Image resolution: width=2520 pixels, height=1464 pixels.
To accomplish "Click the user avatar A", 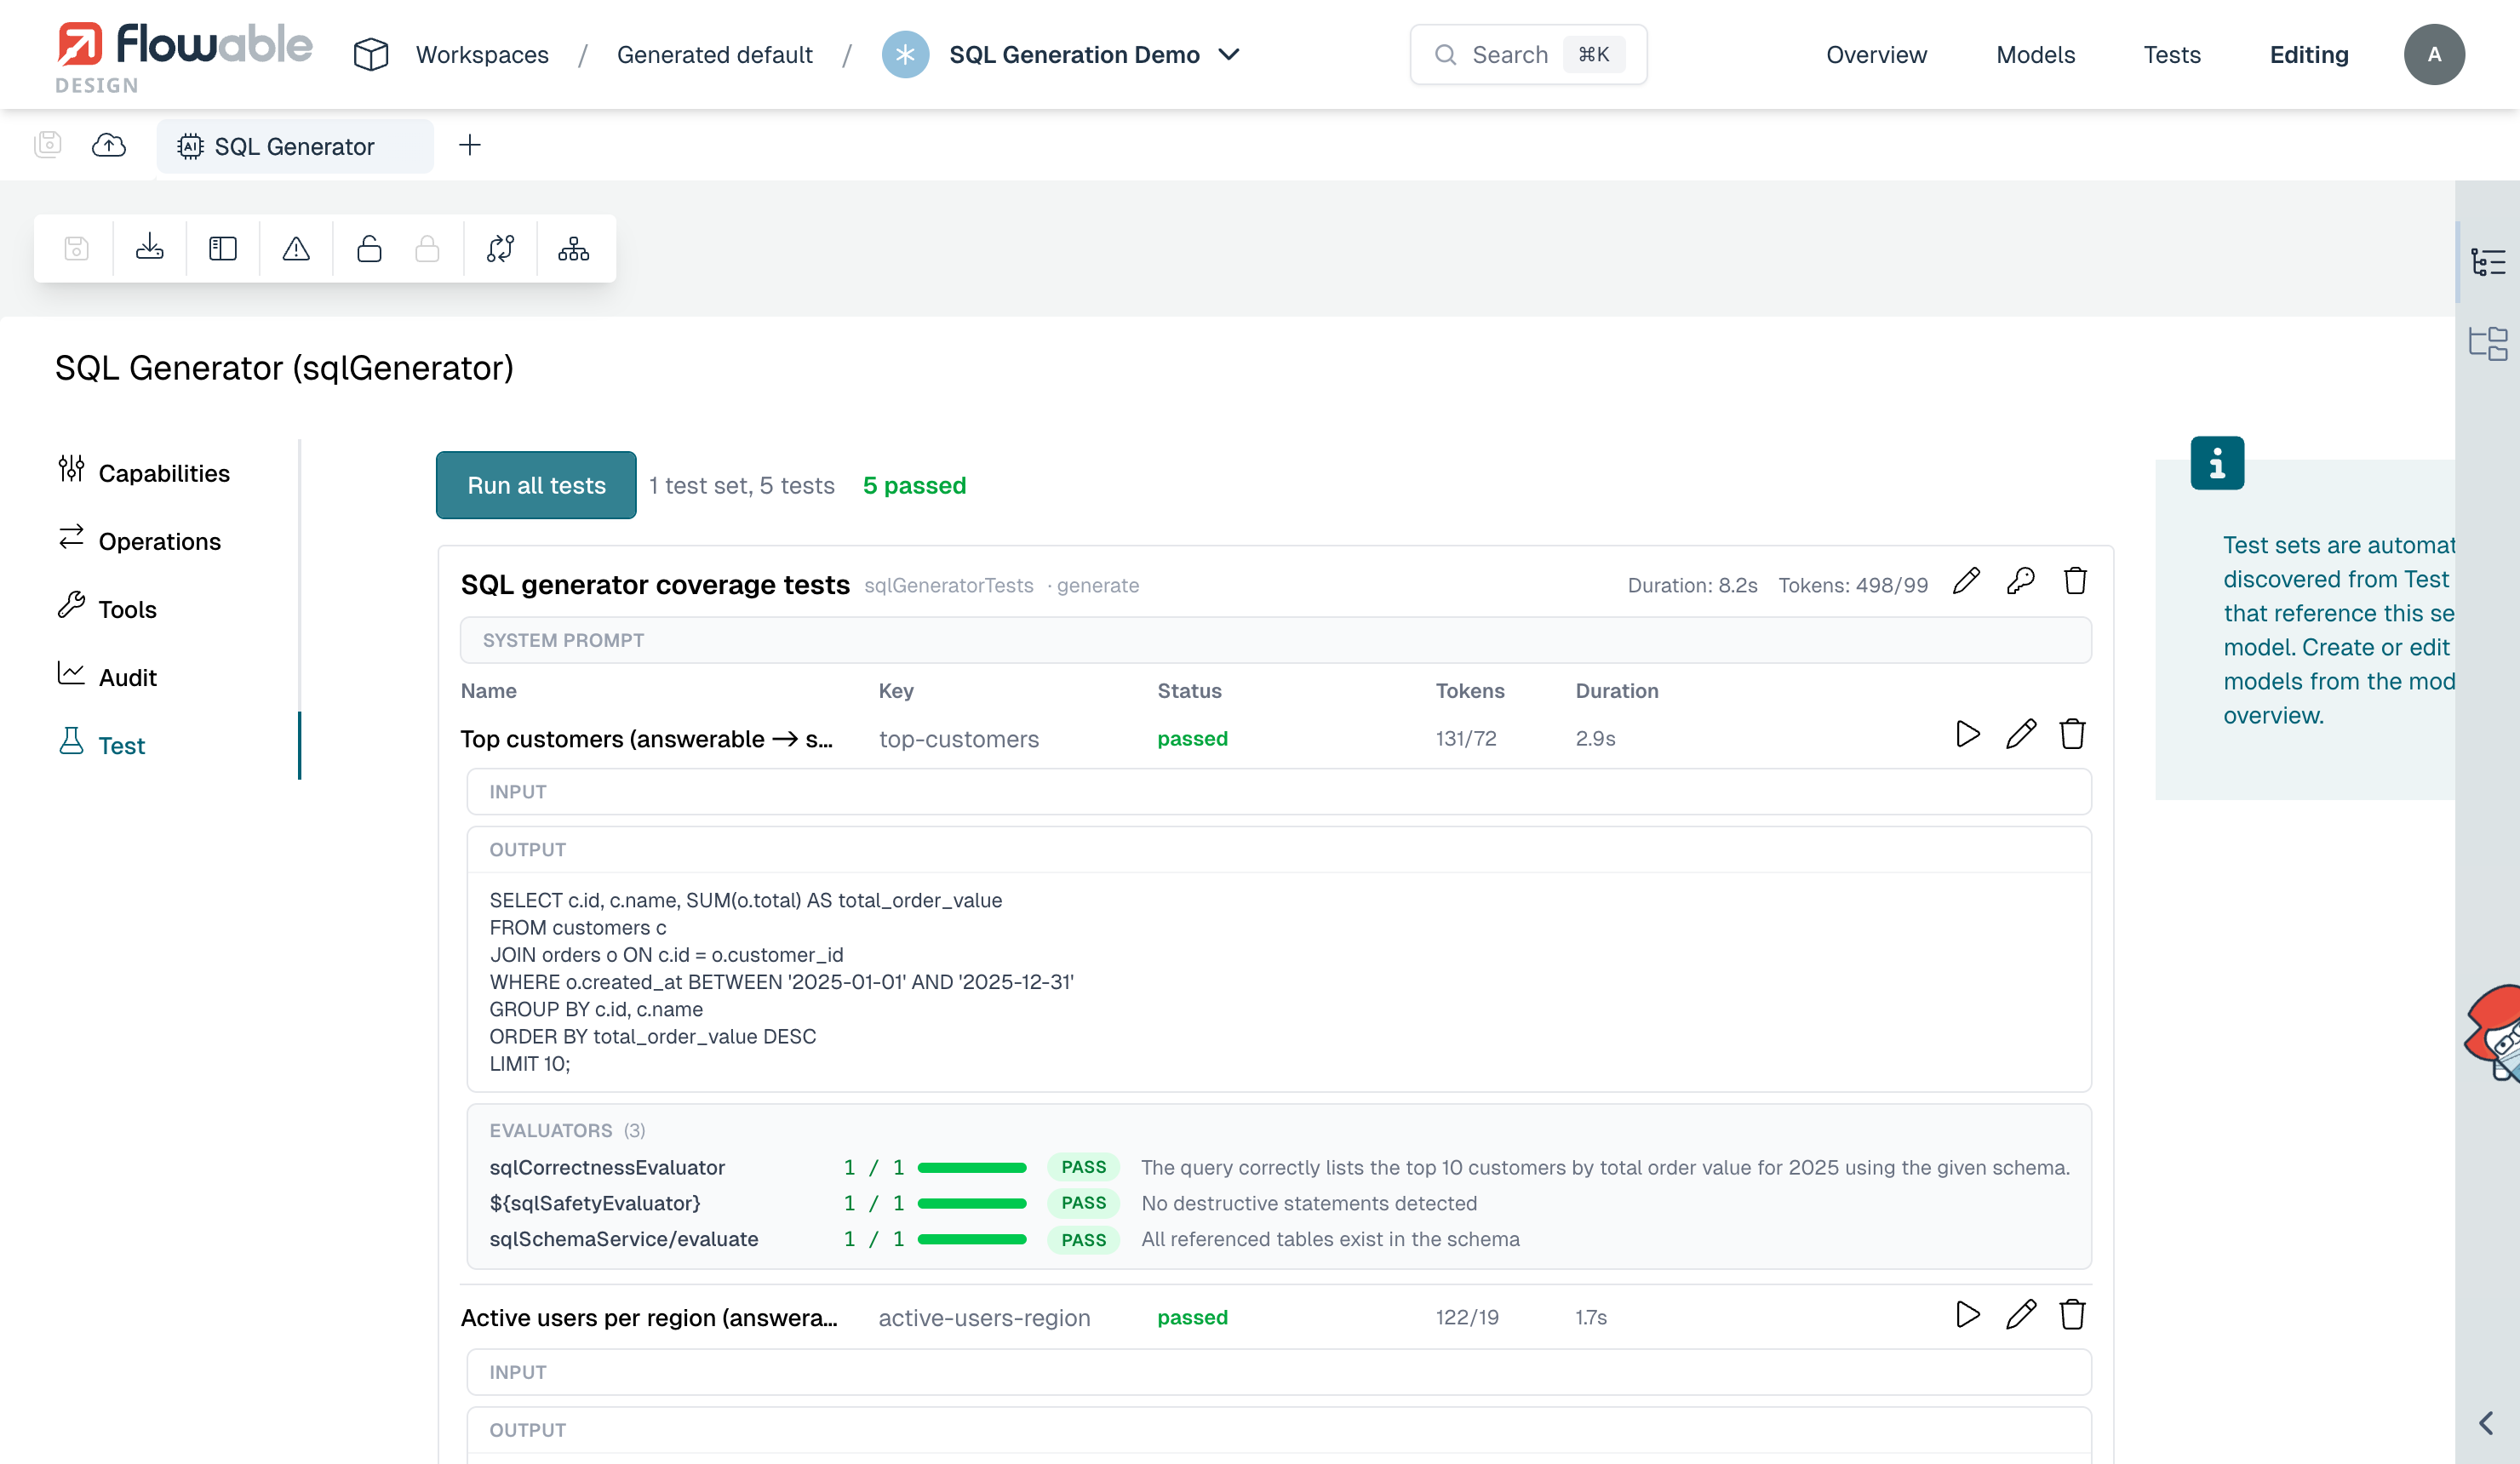I will click(2434, 54).
